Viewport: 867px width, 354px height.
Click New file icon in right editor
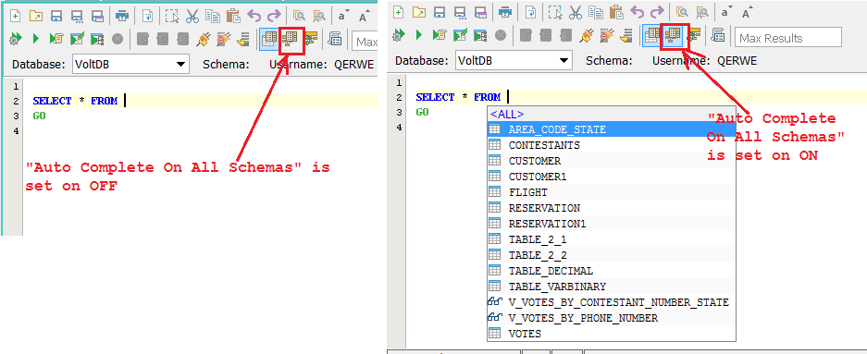(x=399, y=12)
